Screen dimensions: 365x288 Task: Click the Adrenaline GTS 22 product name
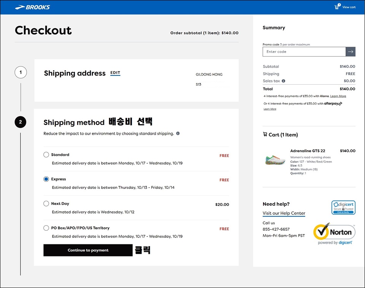pos(308,151)
